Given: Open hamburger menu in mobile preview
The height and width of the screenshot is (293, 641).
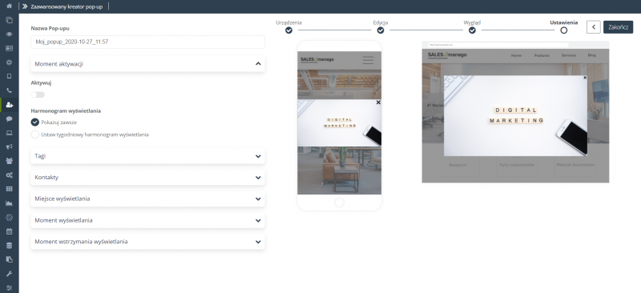Looking at the screenshot, I should 368,60.
